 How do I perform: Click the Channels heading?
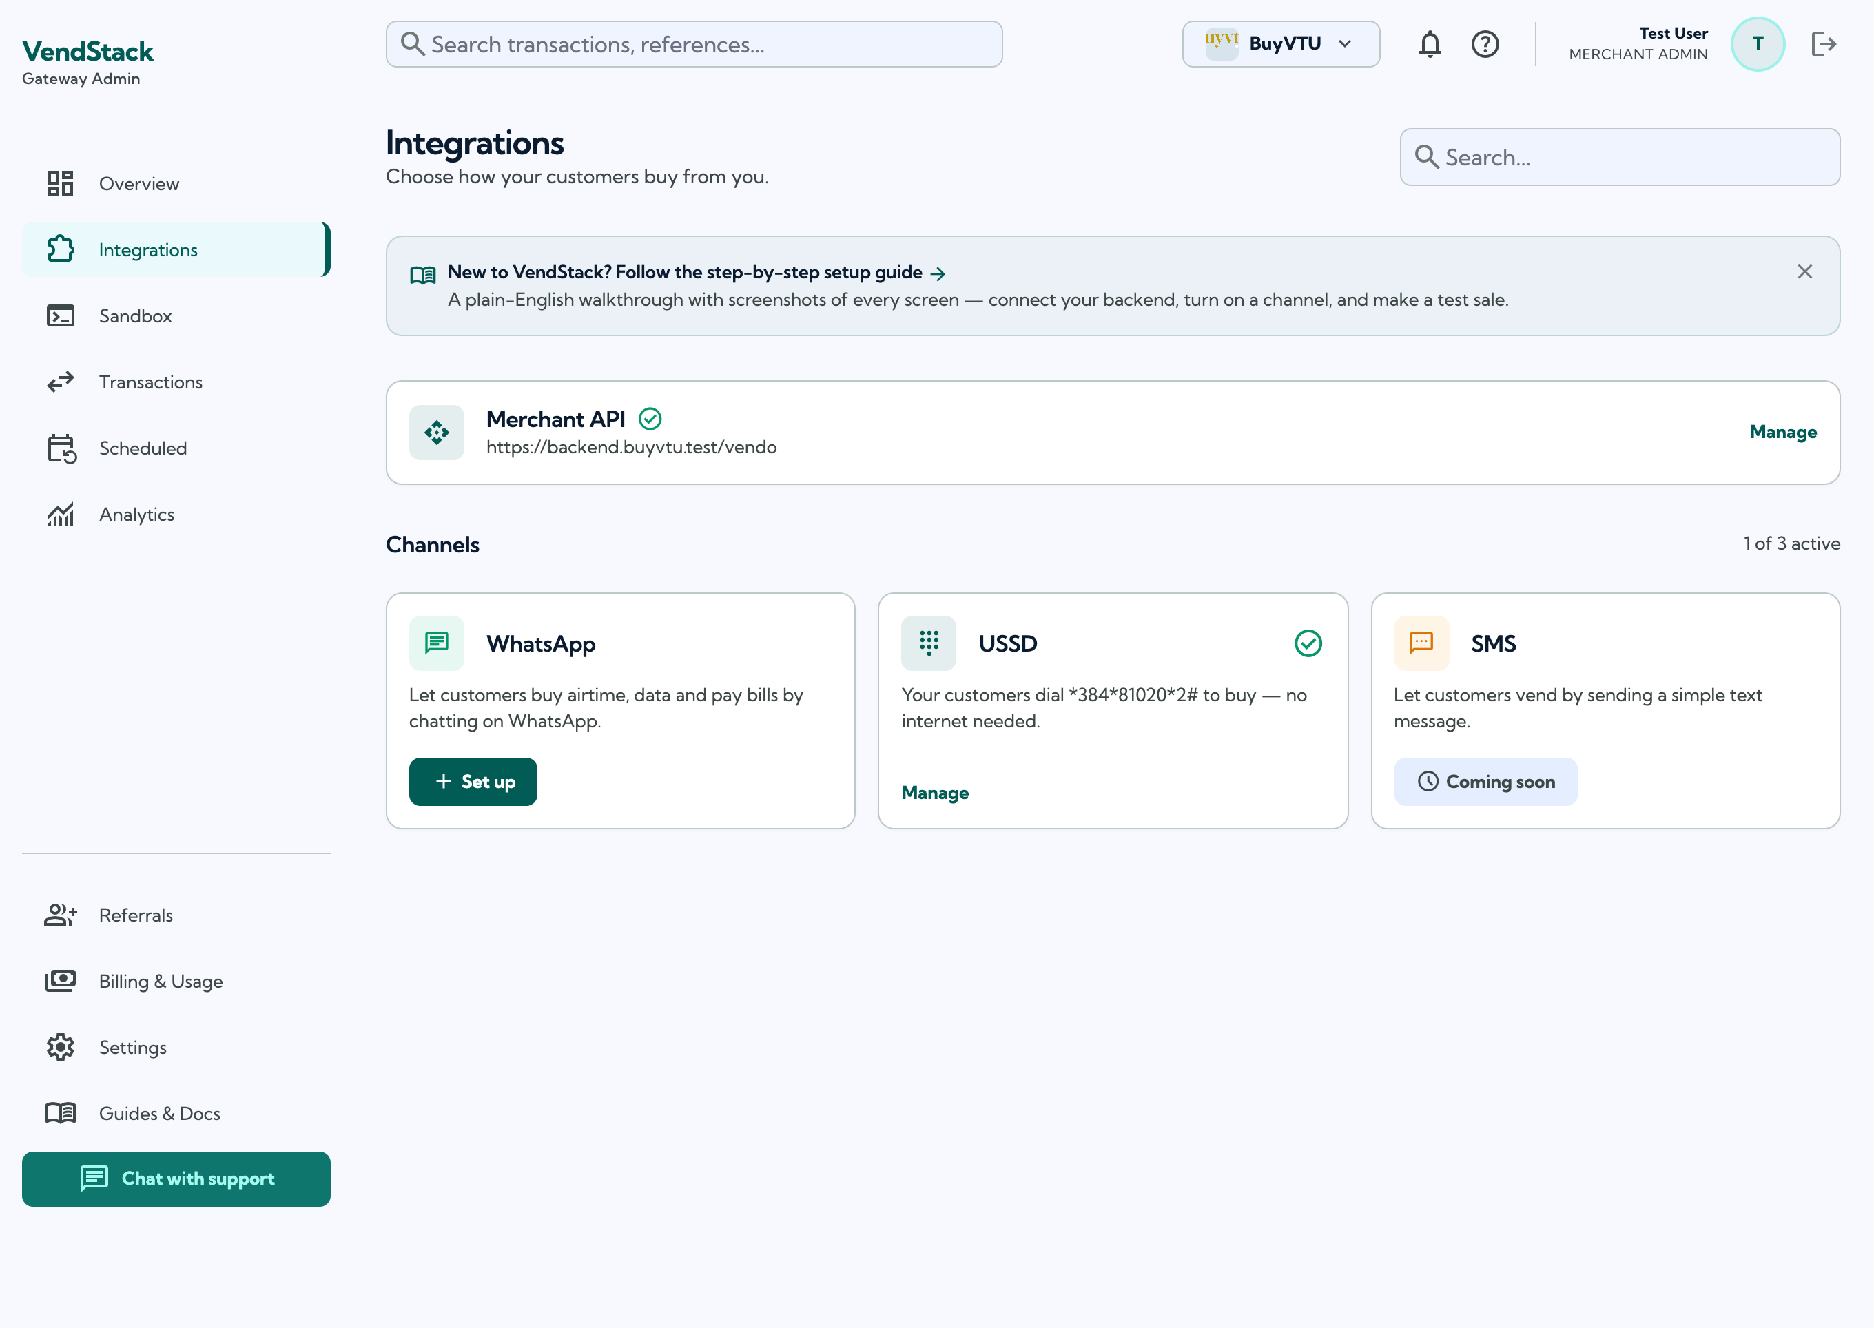point(432,545)
